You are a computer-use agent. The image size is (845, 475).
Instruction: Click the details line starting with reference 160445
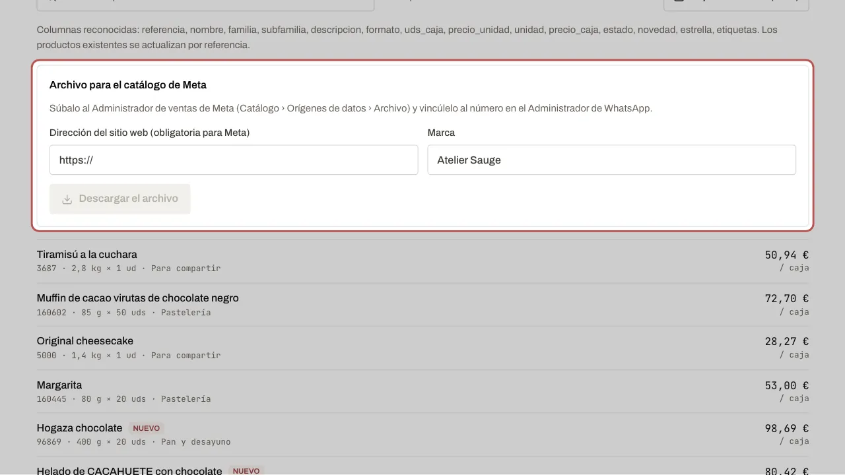click(x=124, y=398)
